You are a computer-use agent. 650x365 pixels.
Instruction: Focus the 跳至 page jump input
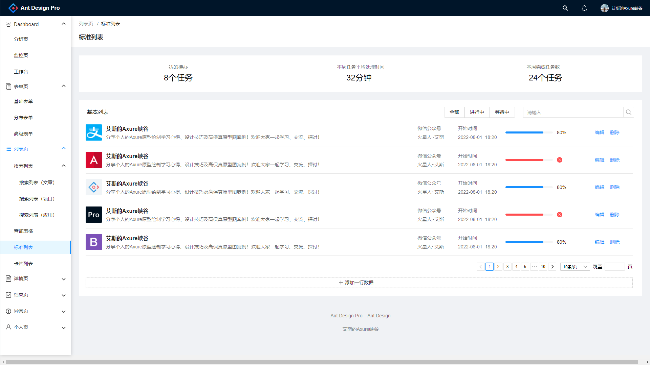pyautogui.click(x=615, y=267)
